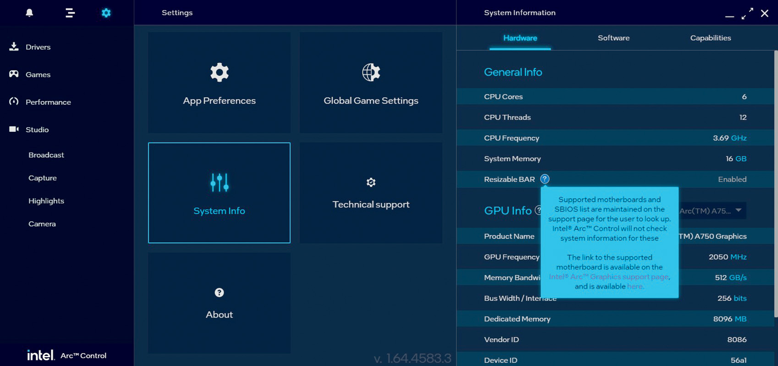
Task: Click the settings gear icon in the top bar
Action: pyautogui.click(x=106, y=13)
